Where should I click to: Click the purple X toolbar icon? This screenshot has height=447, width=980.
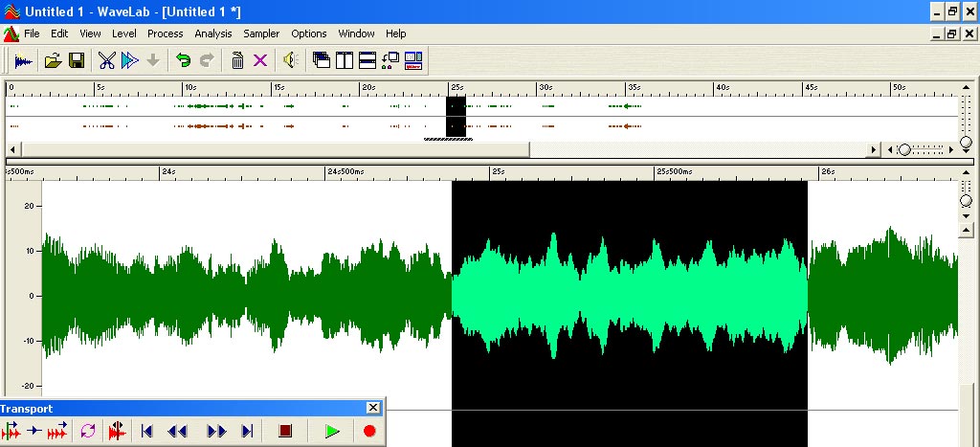pyautogui.click(x=260, y=61)
